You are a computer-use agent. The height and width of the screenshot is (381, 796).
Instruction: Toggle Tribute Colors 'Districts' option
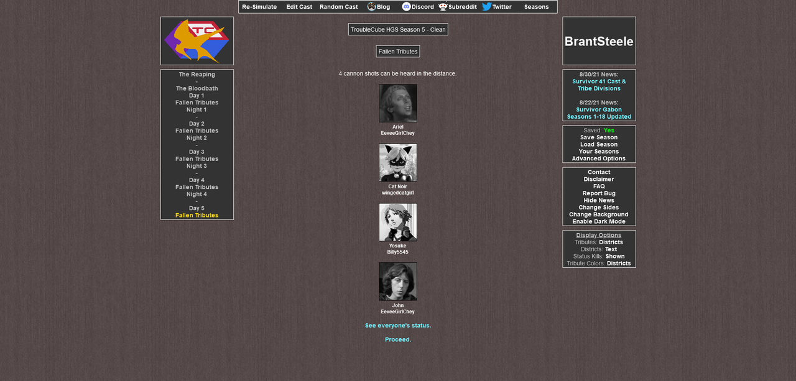coord(619,264)
